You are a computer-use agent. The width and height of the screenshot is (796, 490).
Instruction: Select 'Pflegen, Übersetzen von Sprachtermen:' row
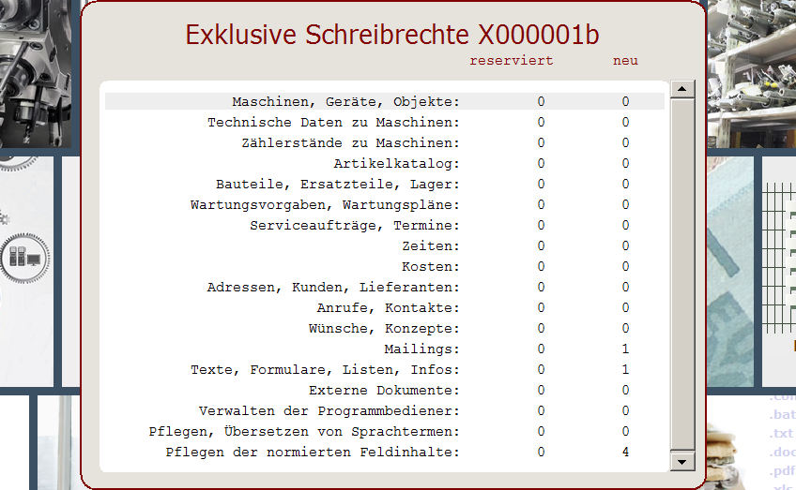[x=384, y=431]
